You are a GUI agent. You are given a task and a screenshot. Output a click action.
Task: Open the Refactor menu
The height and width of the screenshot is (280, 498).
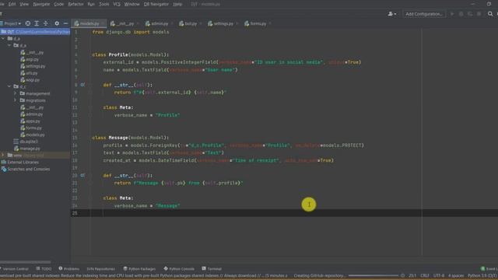coord(75,4)
